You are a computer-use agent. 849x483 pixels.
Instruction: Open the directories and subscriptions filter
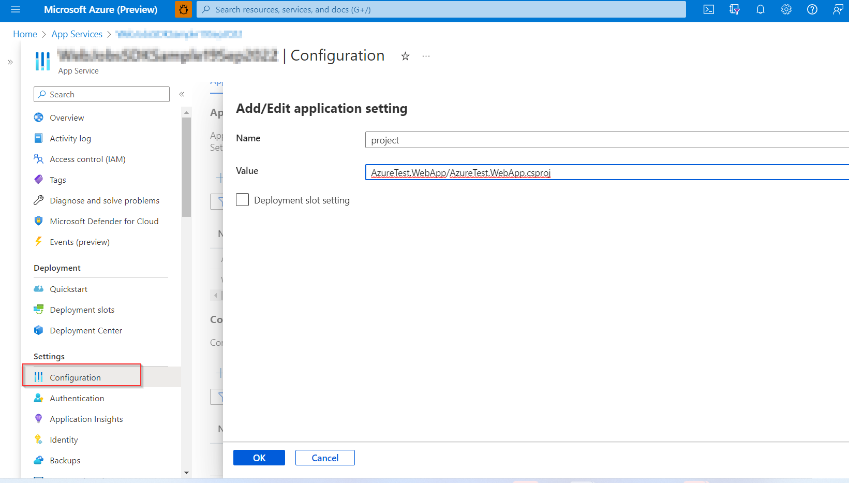(x=735, y=9)
